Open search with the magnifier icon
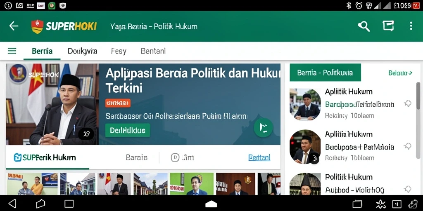The image size is (423, 211). click(364, 26)
